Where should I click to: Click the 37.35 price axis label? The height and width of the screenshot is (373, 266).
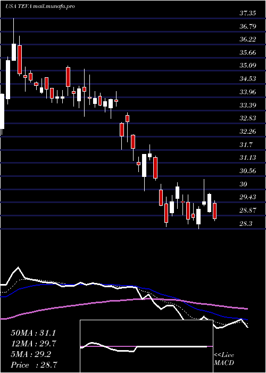(x=248, y=13)
